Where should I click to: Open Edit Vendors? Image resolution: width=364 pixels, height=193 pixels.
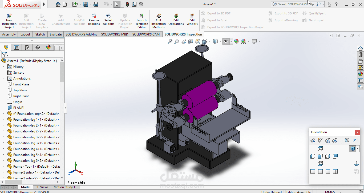[192, 19]
